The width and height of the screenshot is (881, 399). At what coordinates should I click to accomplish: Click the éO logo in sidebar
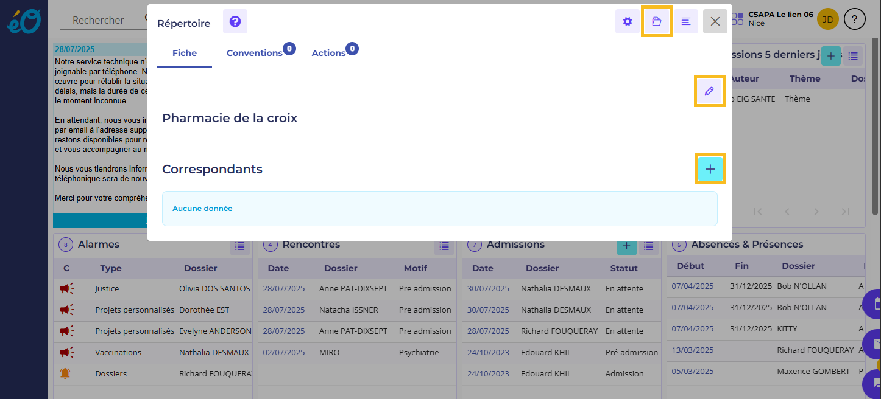pos(24,21)
